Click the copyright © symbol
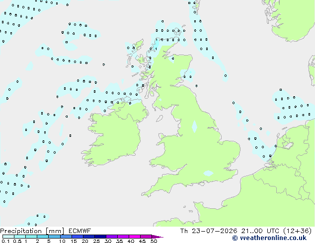The width and height of the screenshot is (315, 243). point(235,238)
